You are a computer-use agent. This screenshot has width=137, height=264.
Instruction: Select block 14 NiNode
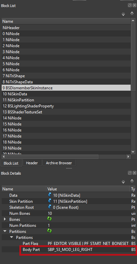coord(66,118)
